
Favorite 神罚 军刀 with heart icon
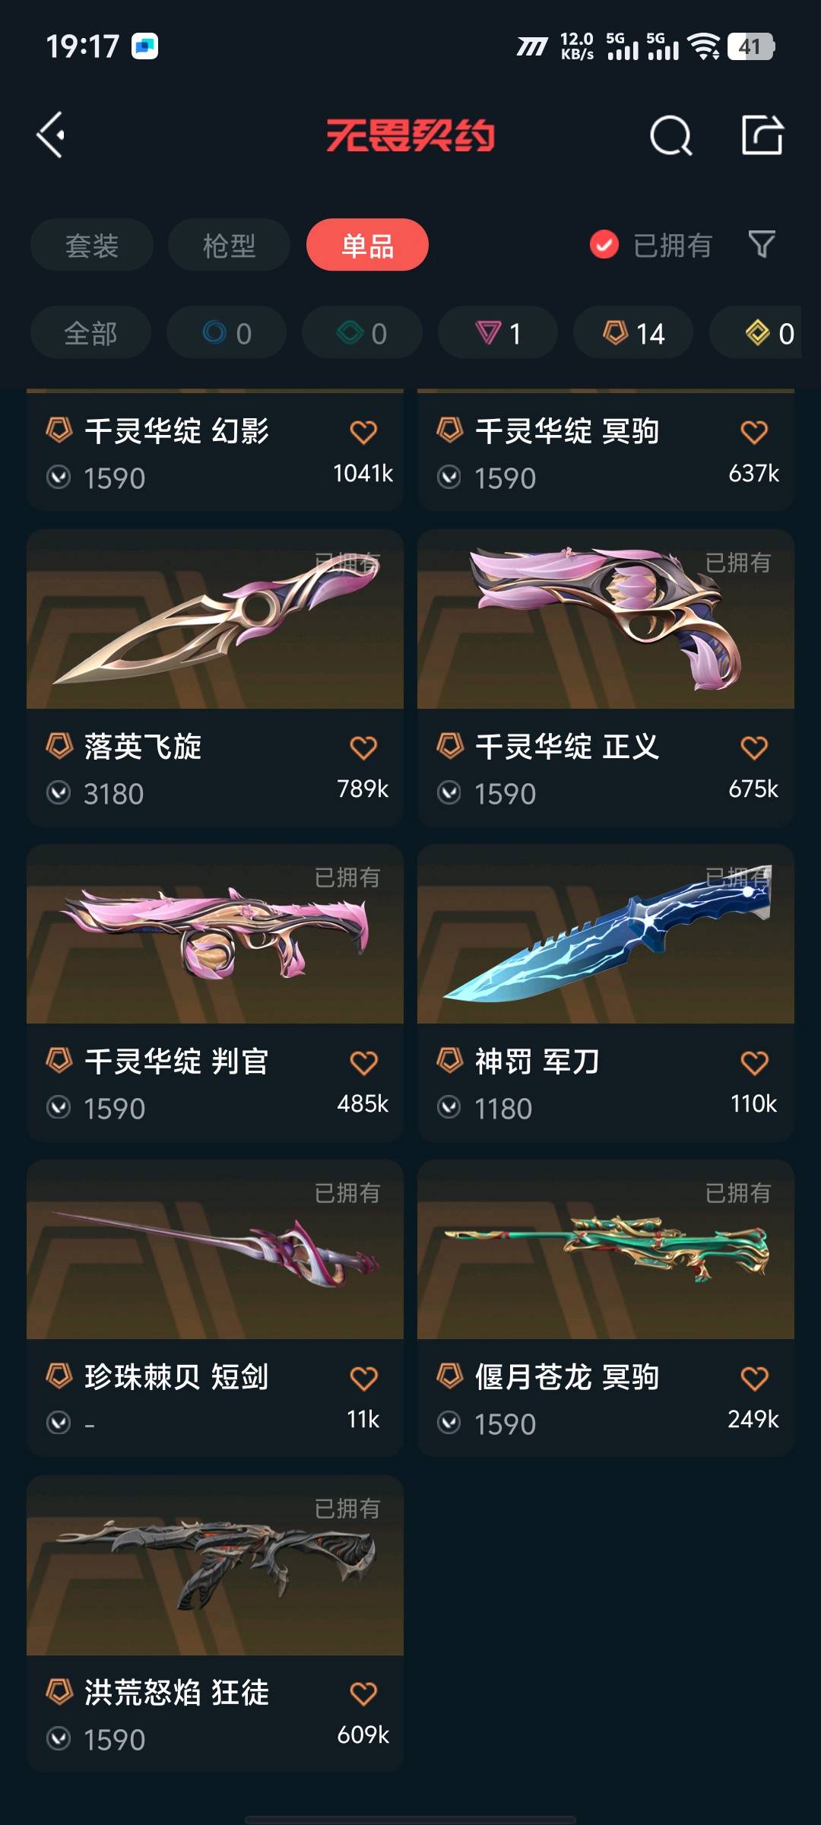(754, 1062)
